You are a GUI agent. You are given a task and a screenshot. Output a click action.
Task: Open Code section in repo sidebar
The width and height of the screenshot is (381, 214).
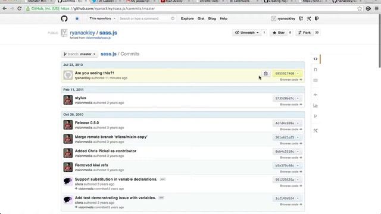[316, 59]
